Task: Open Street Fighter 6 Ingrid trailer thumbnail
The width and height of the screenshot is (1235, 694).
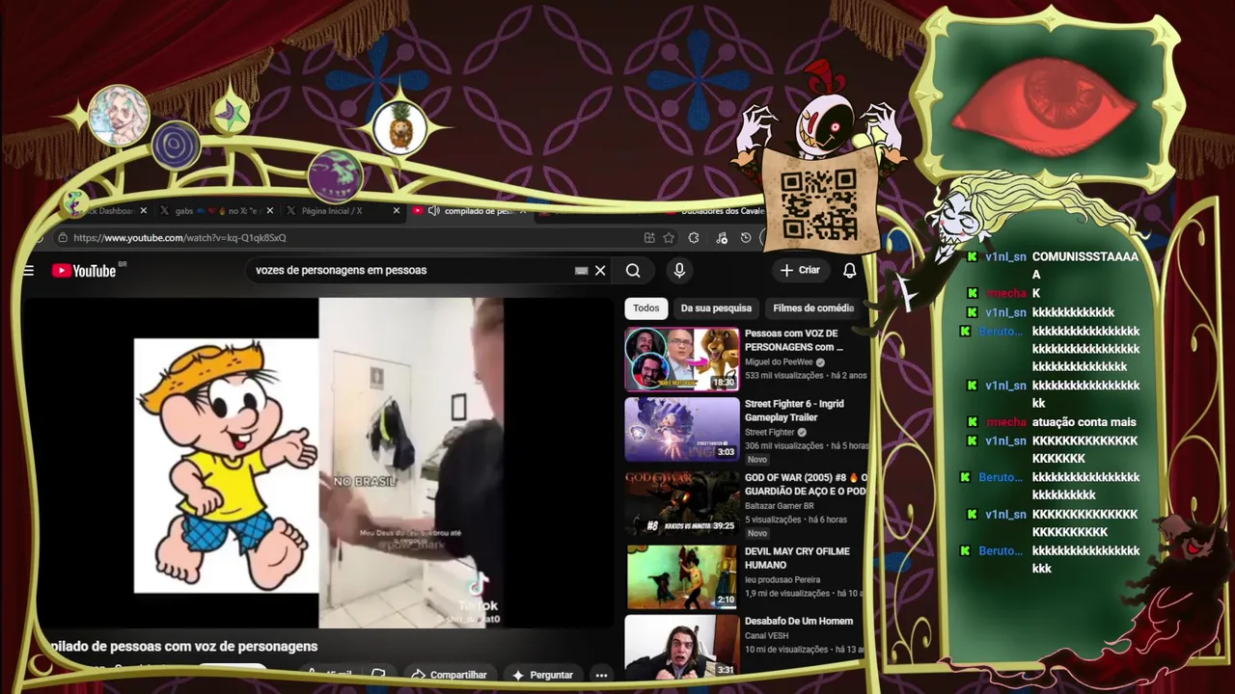Action: [682, 429]
